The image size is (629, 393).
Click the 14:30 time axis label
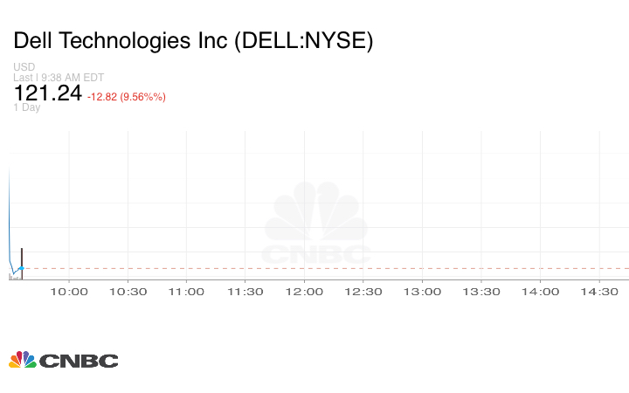tap(598, 292)
